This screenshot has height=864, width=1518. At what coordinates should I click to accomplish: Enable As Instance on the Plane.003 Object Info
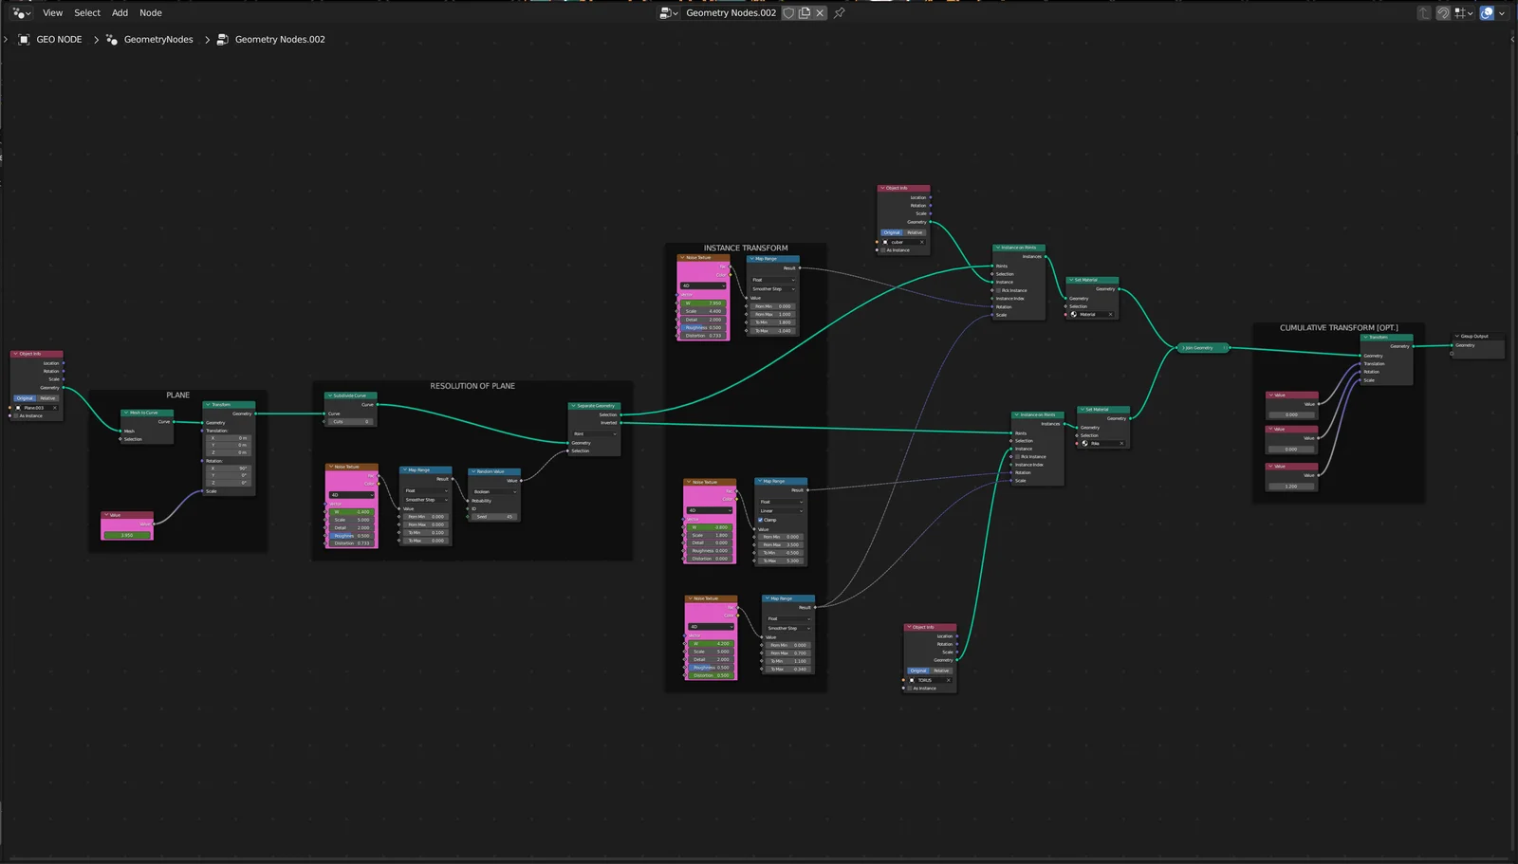[15, 415]
